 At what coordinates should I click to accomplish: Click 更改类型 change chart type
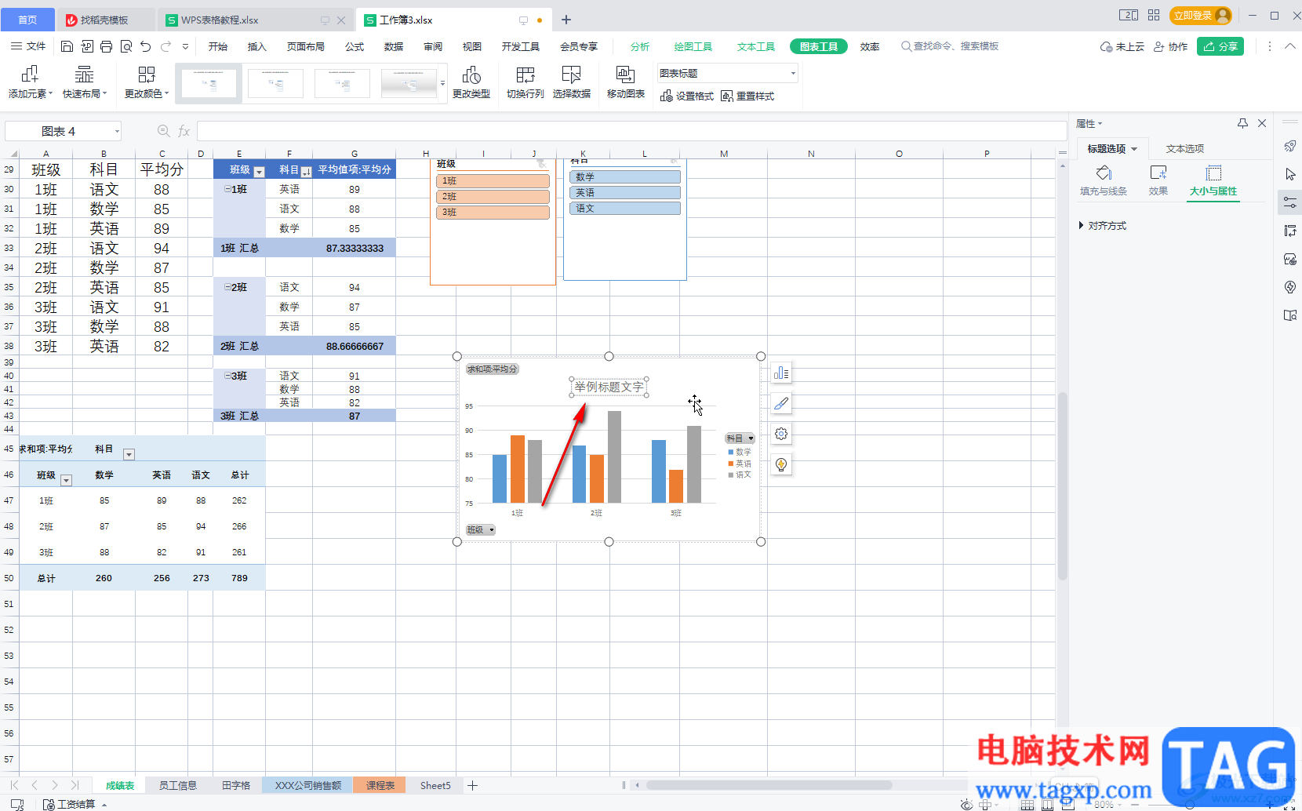coord(471,82)
